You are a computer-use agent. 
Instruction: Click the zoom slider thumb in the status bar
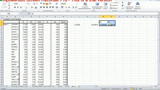tap(151, 89)
